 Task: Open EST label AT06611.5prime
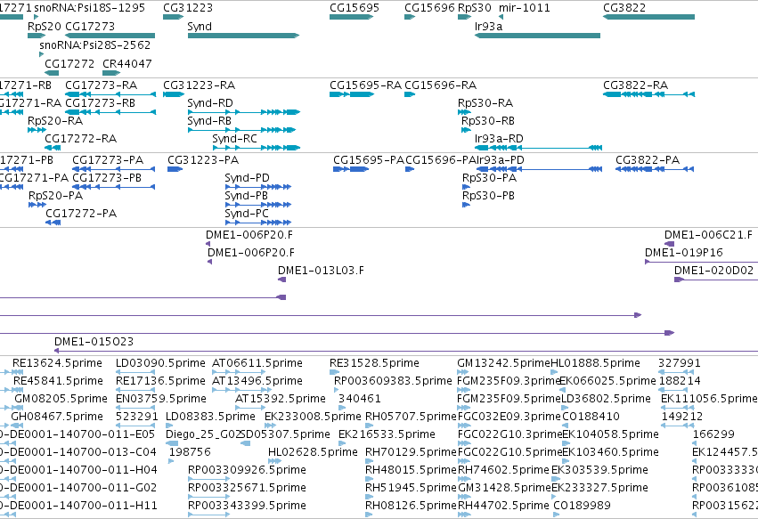257,363
